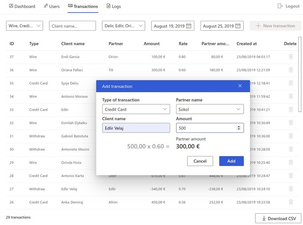Click the Amount stepper arrows
The image size is (303, 225).
point(239,128)
